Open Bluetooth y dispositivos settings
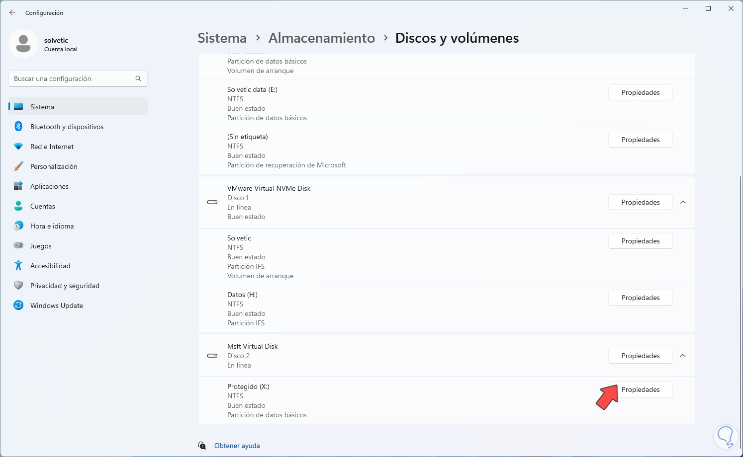 tap(67, 127)
